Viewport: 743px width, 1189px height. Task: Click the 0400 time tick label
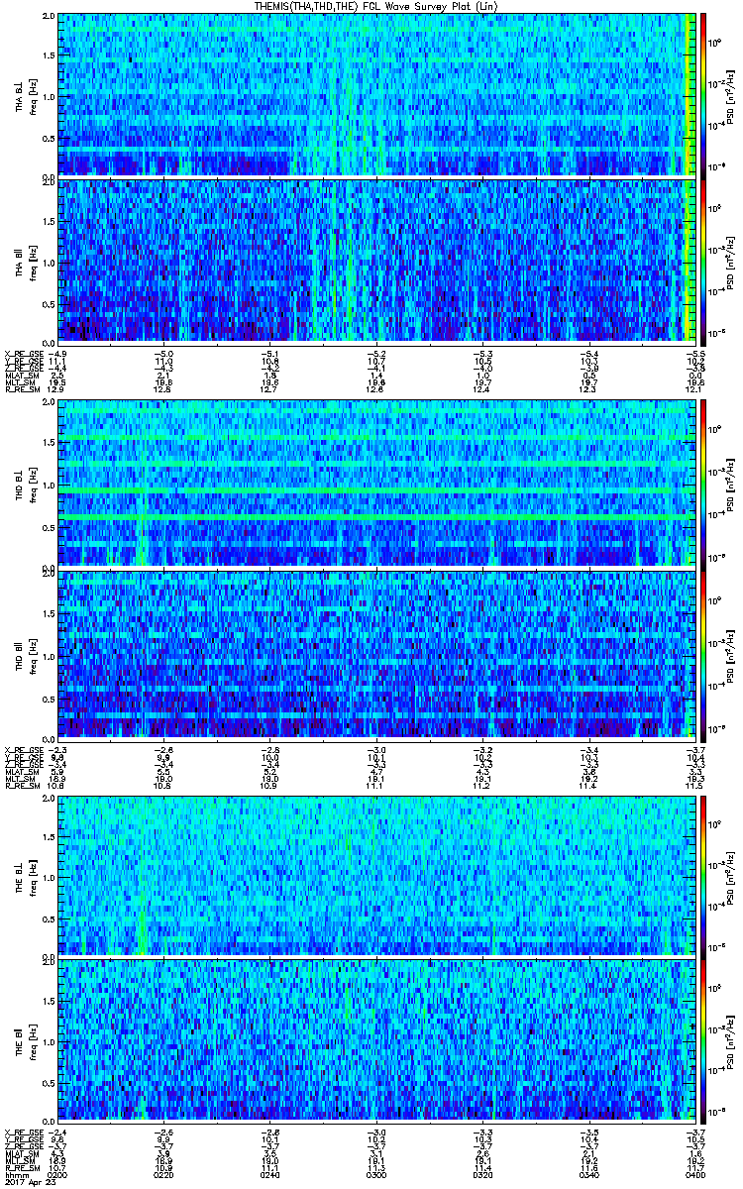(x=693, y=1174)
